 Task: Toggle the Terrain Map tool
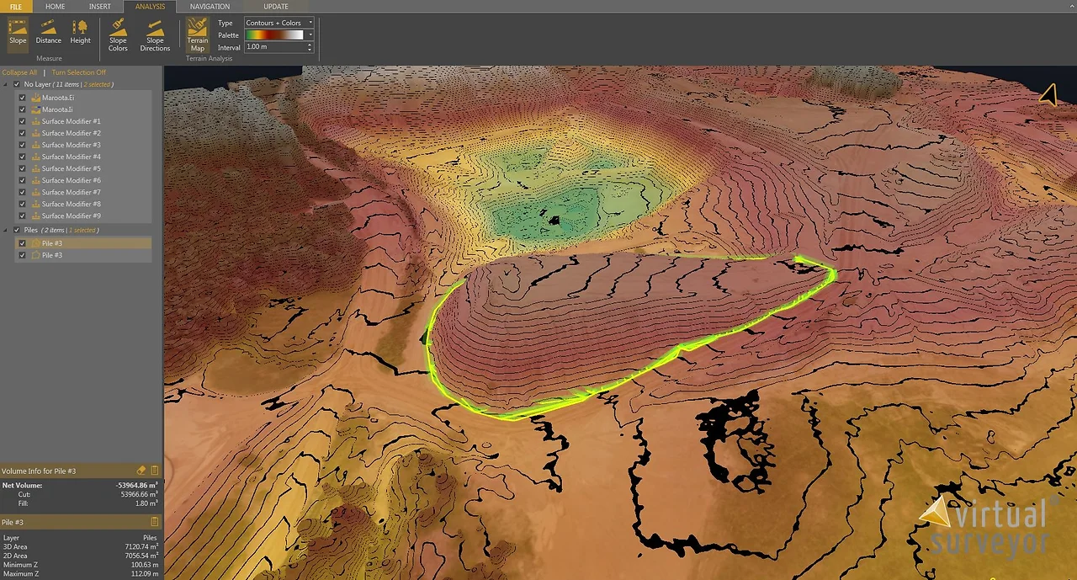point(197,35)
